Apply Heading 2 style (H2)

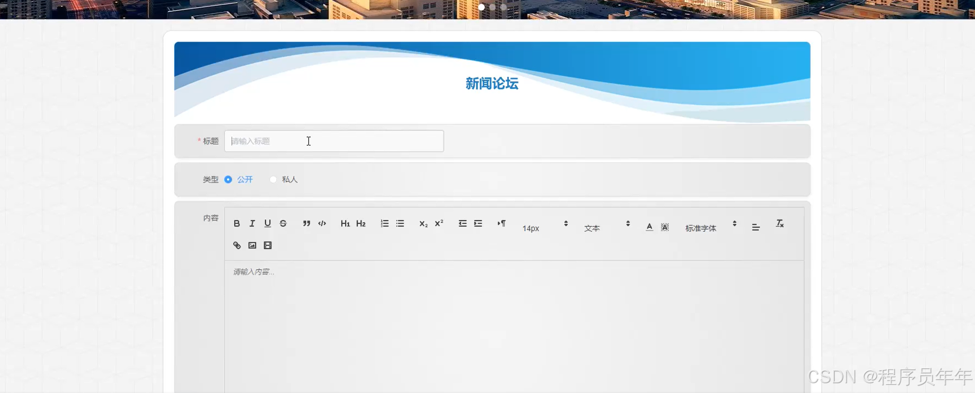click(x=361, y=223)
